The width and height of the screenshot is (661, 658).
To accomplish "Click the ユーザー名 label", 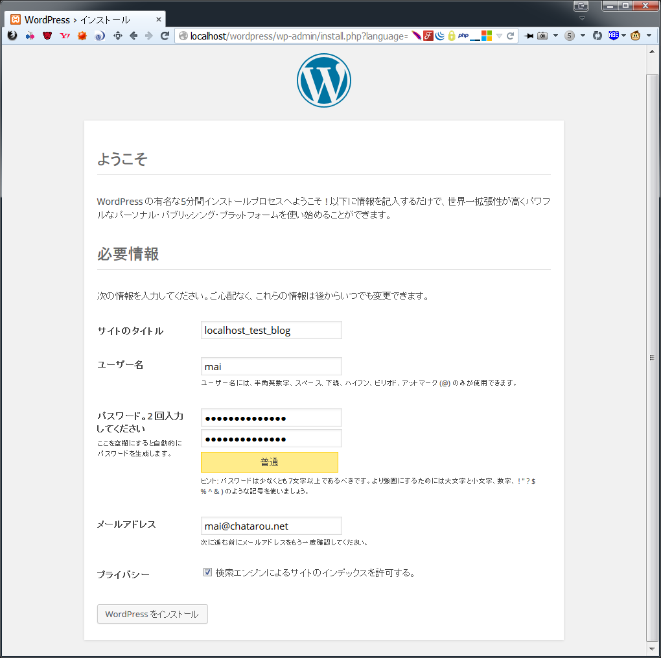I will coord(121,364).
